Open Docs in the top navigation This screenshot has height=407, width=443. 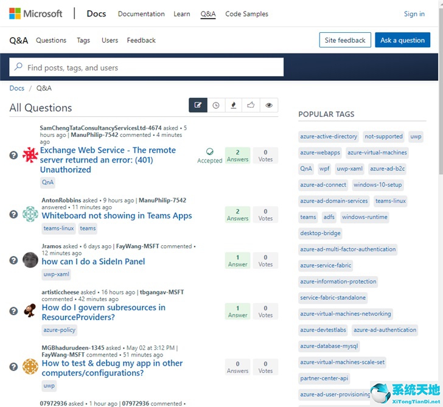[96, 13]
